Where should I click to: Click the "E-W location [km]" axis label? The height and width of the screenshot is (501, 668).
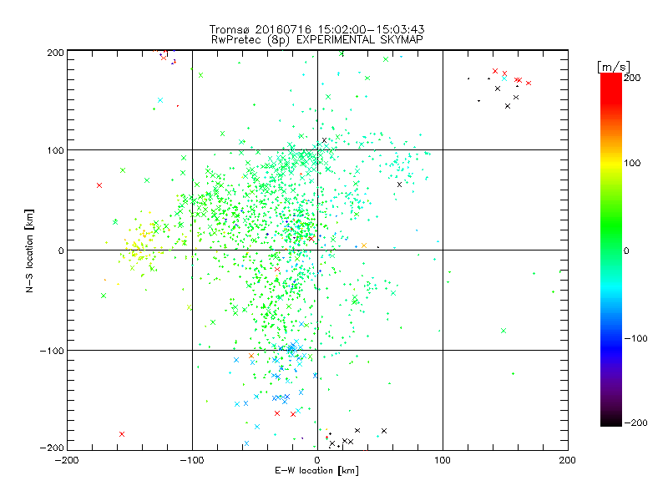click(316, 470)
